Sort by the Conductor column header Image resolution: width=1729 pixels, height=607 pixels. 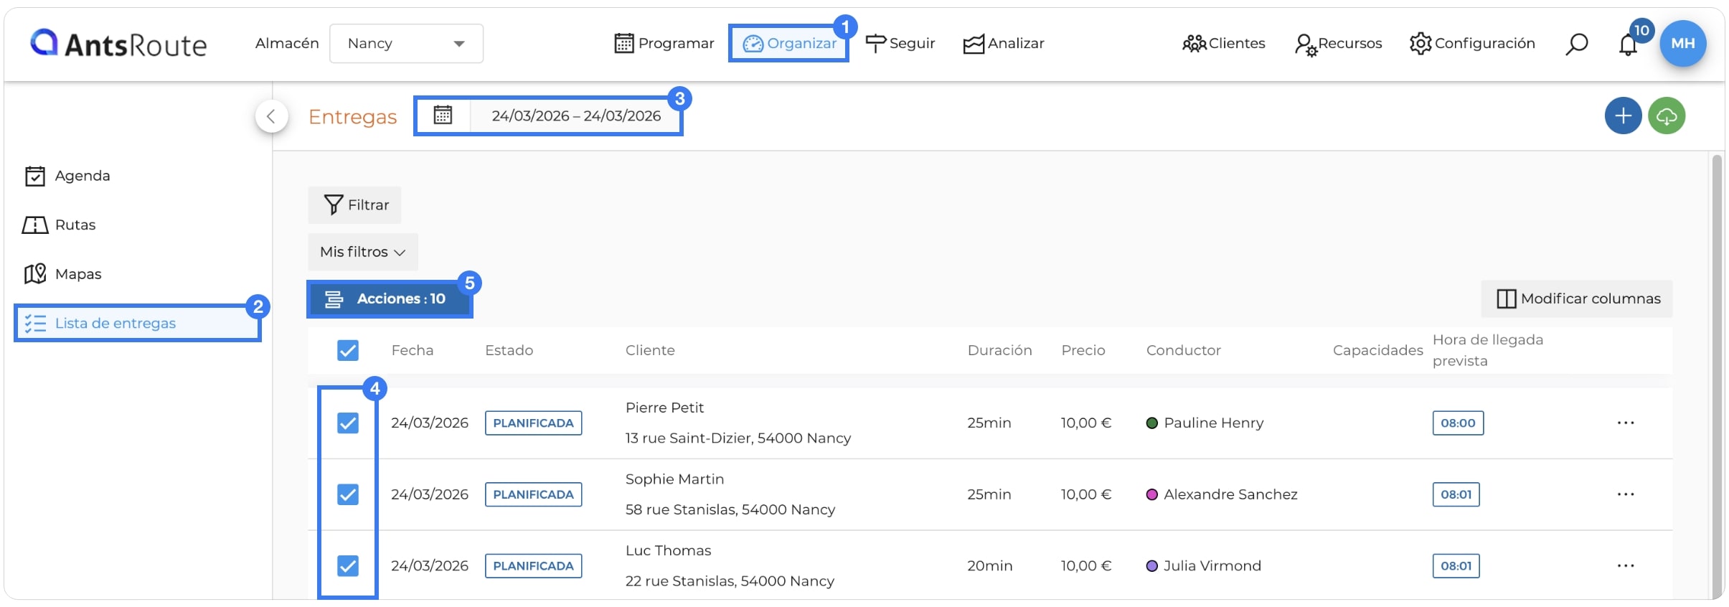click(x=1184, y=350)
